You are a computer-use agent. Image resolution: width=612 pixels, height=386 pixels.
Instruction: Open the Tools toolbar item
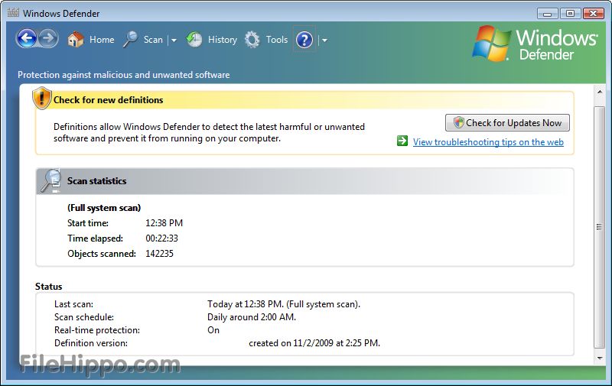tap(277, 40)
